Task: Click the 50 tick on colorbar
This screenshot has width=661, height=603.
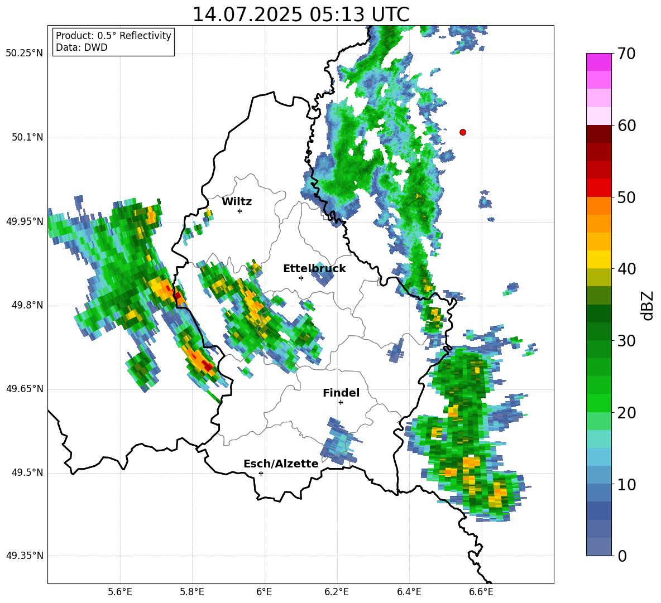Action: (x=626, y=197)
